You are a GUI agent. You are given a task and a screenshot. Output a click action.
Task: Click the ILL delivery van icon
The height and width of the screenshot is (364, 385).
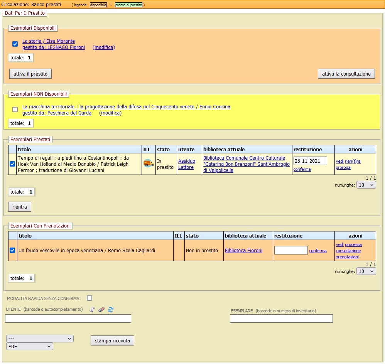tap(148, 163)
